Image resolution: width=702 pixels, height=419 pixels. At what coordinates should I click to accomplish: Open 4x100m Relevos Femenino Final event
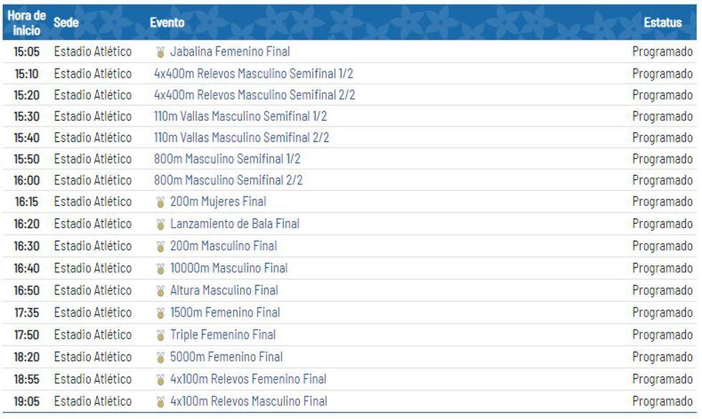248,379
